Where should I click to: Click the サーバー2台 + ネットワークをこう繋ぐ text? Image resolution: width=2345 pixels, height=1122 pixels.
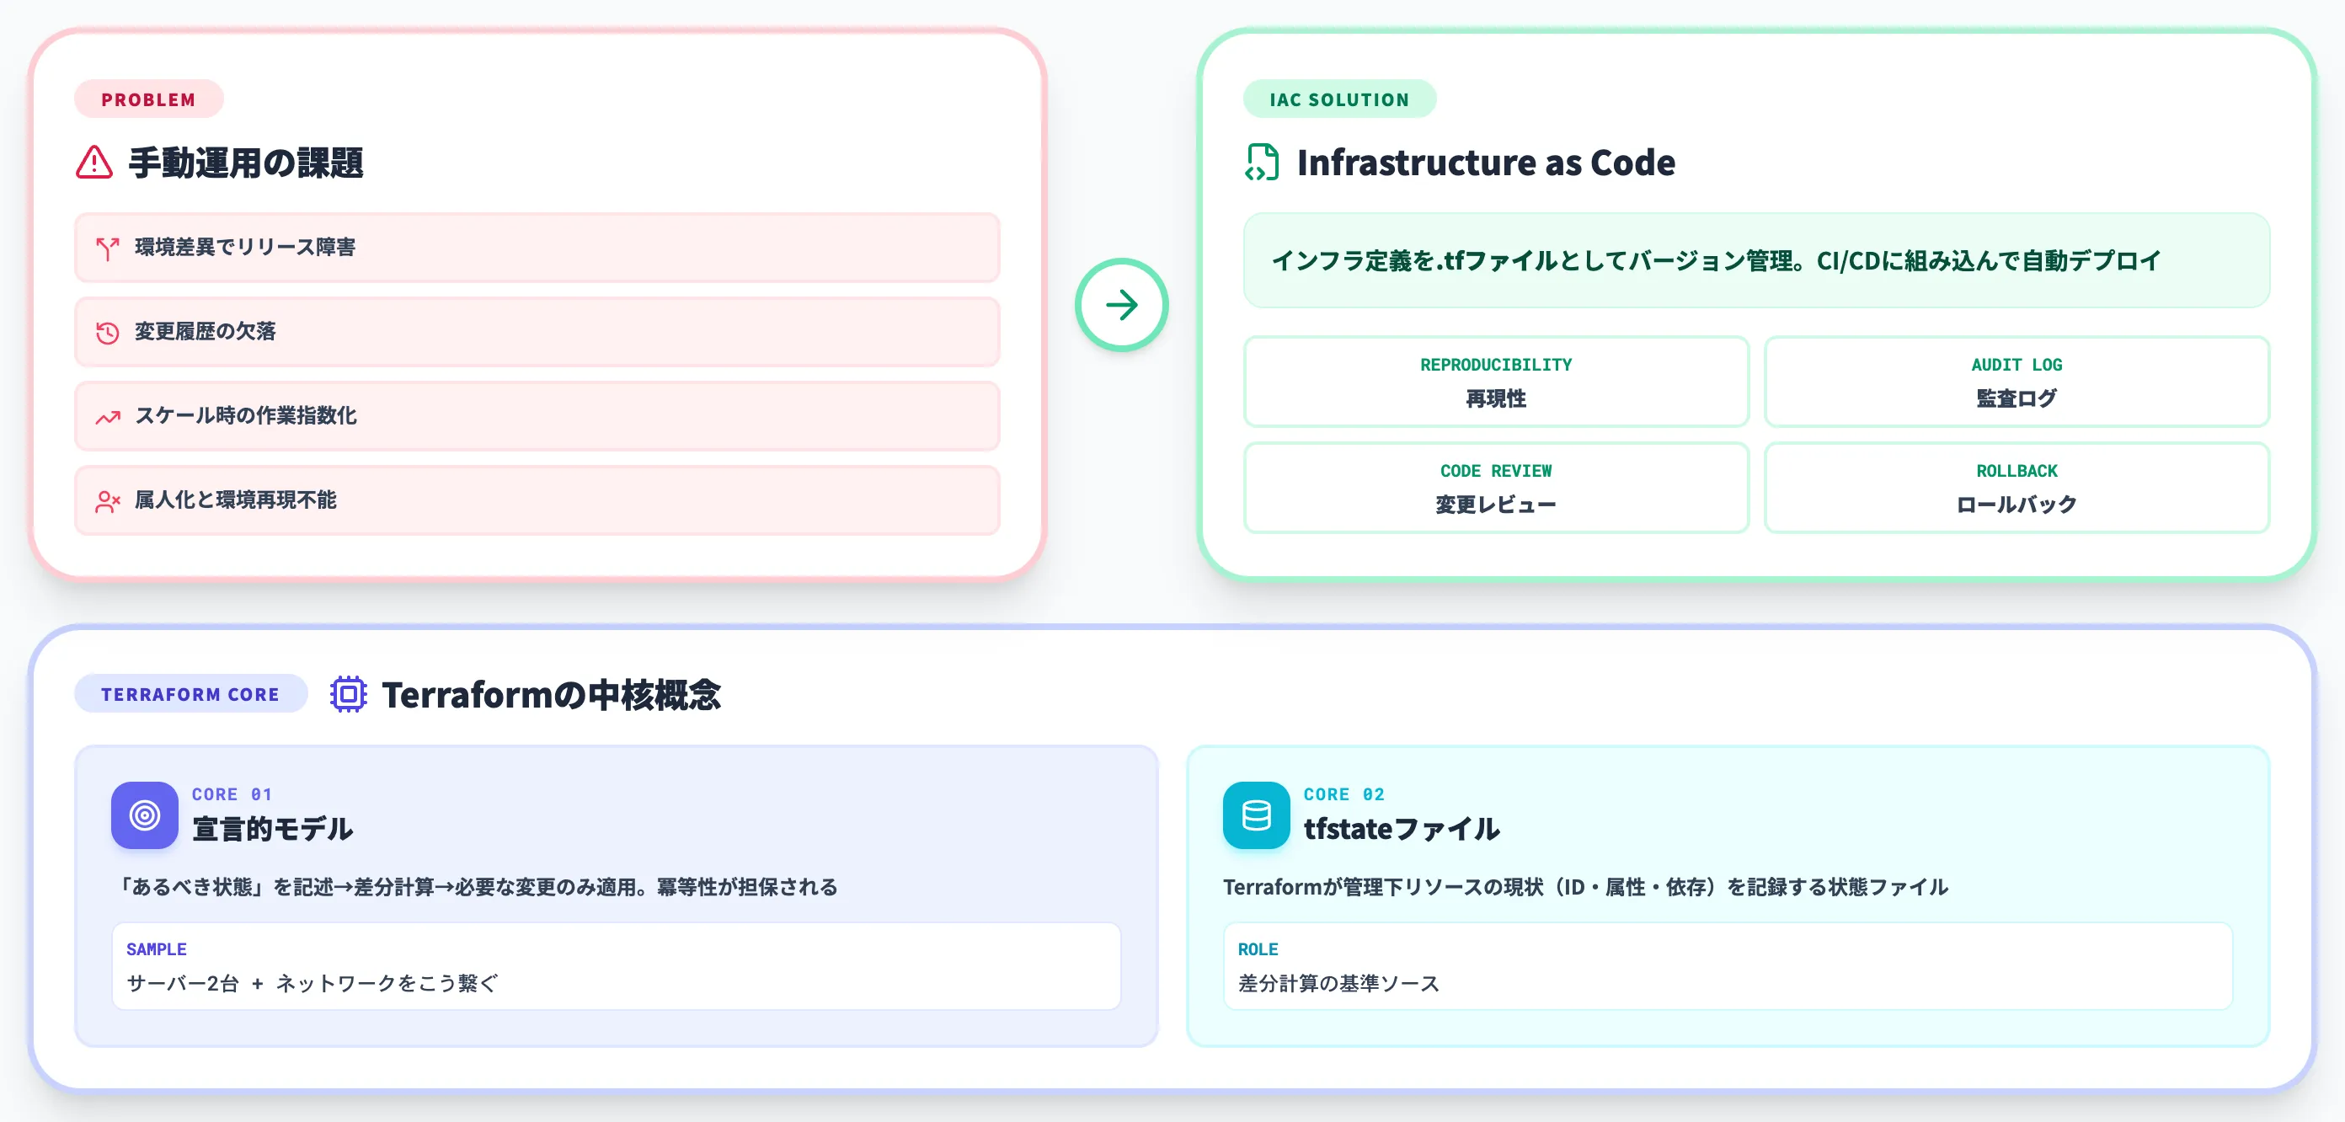click(x=312, y=984)
